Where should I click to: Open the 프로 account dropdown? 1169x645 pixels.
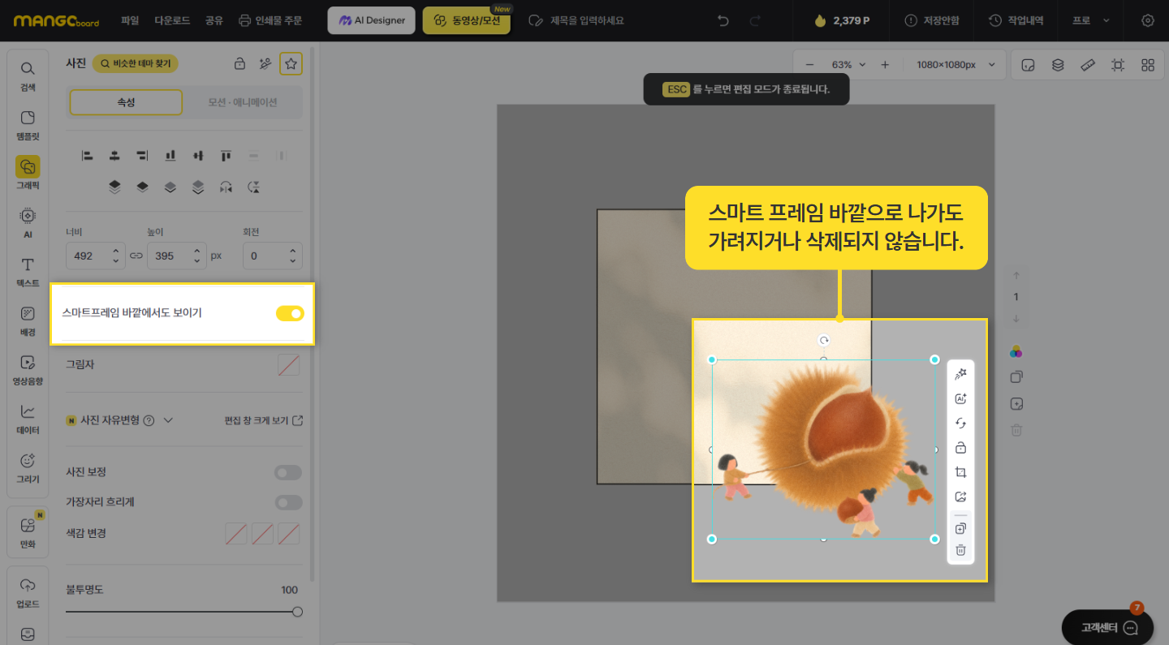(x=1090, y=20)
